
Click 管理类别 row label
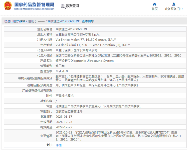tap(46, 66)
